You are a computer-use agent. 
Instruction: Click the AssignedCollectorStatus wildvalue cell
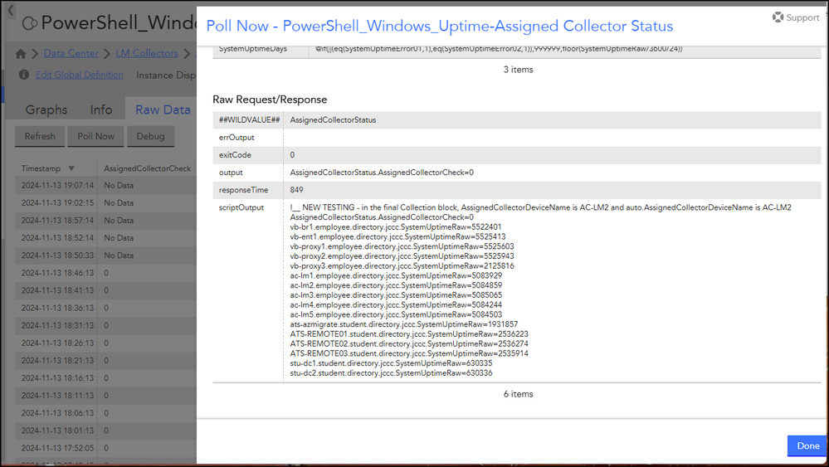pos(333,120)
